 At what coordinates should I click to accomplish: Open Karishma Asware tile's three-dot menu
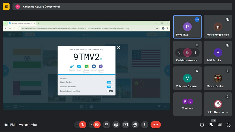(195, 52)
